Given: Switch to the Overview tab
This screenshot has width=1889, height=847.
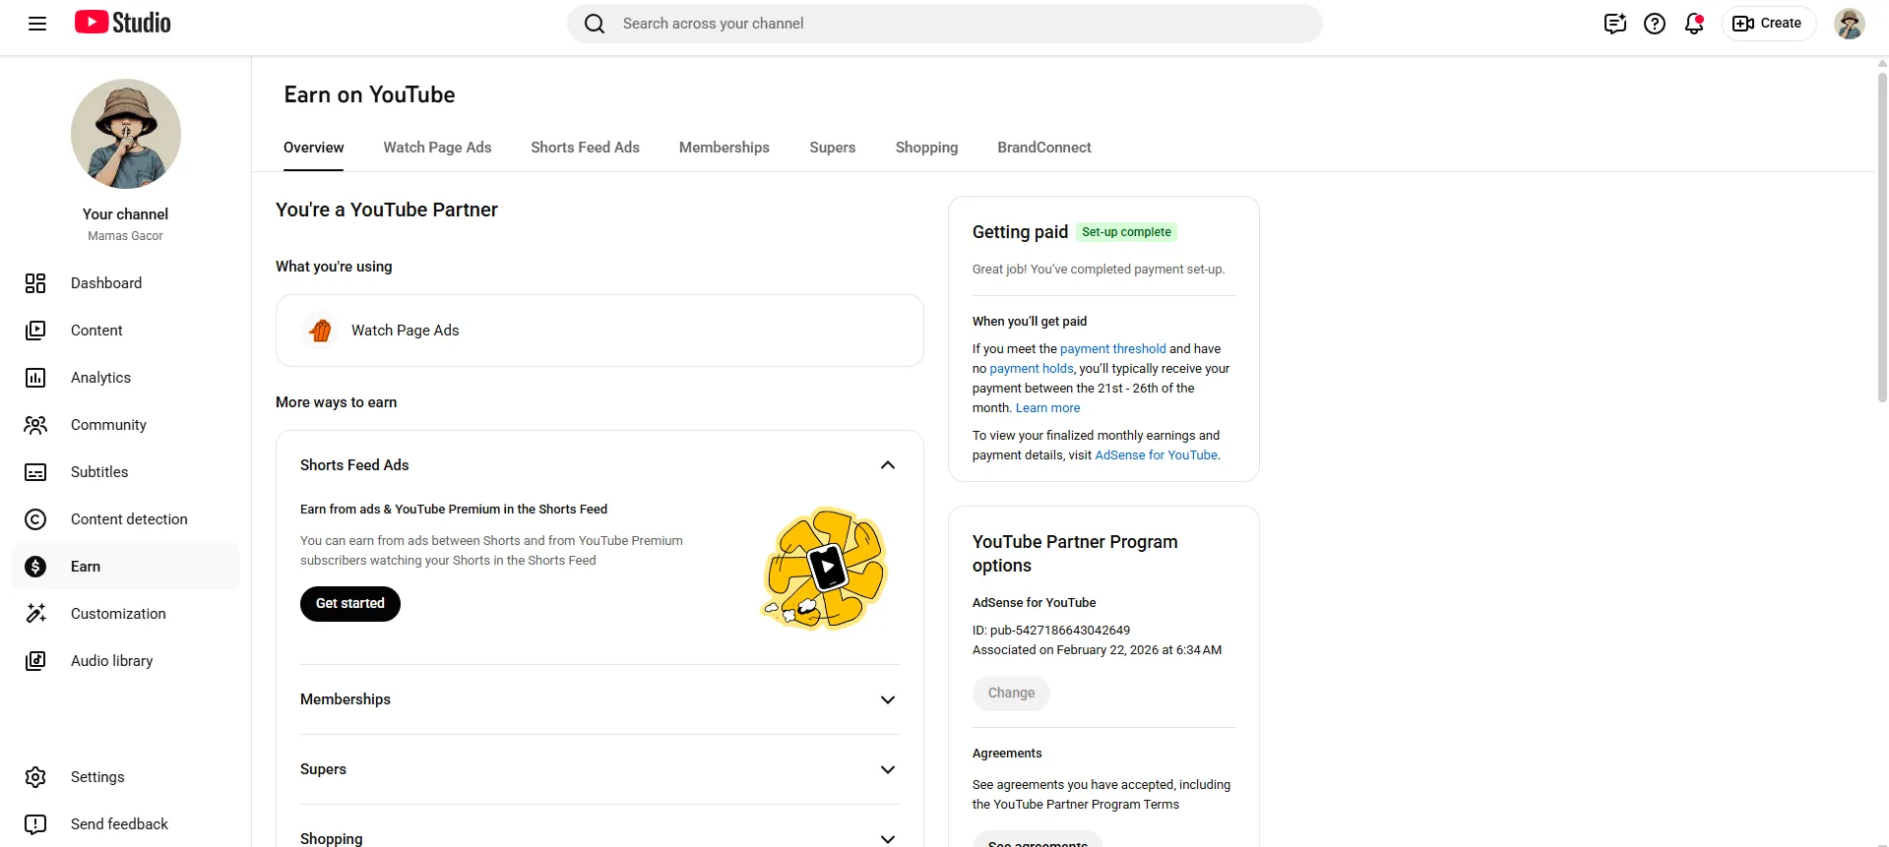Looking at the screenshot, I should tap(313, 148).
